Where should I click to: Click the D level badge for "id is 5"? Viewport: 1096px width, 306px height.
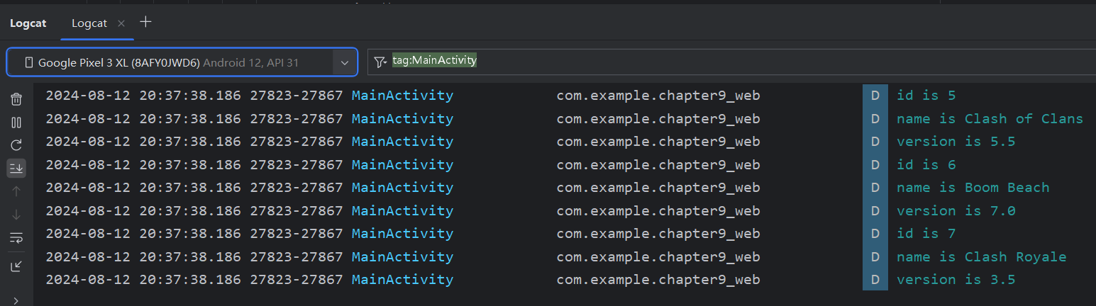[875, 96]
